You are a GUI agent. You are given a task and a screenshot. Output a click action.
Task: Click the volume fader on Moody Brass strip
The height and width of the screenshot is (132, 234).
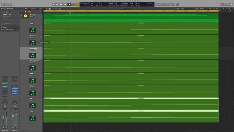pos(3,117)
